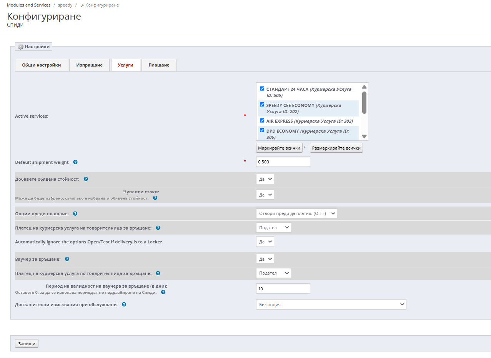Click voucher validity period days field
The height and width of the screenshot is (358, 491).
tap(283, 289)
